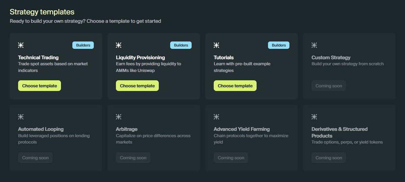Click the star icon on Custom Strategy card
This screenshot has height=182, width=405.
314,45
